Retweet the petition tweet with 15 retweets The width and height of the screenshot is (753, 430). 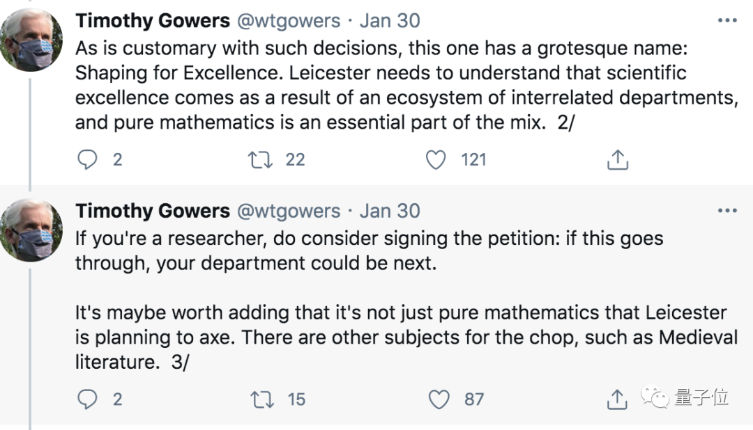[260, 399]
